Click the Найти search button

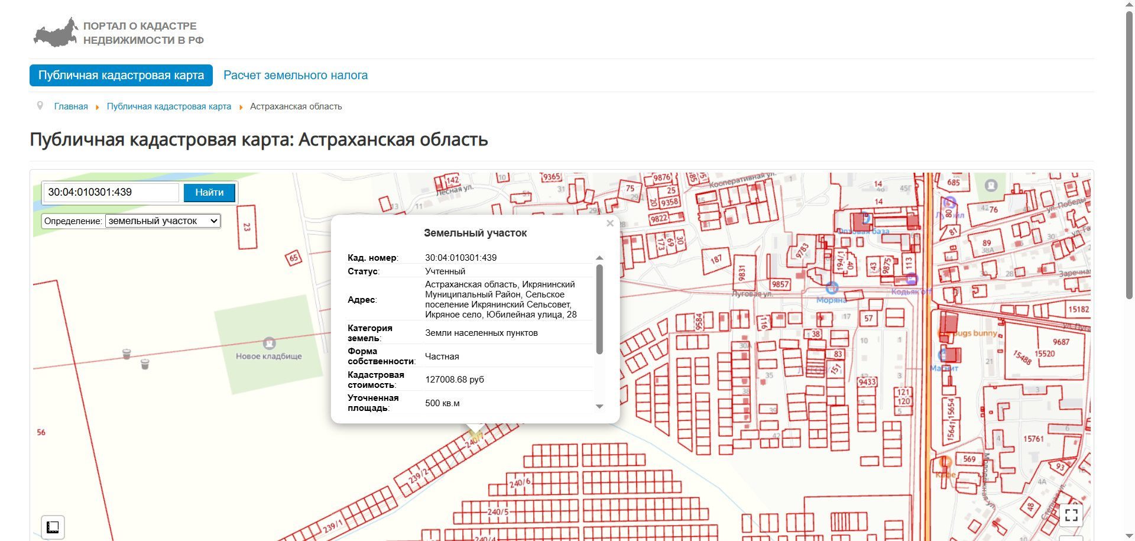(209, 192)
